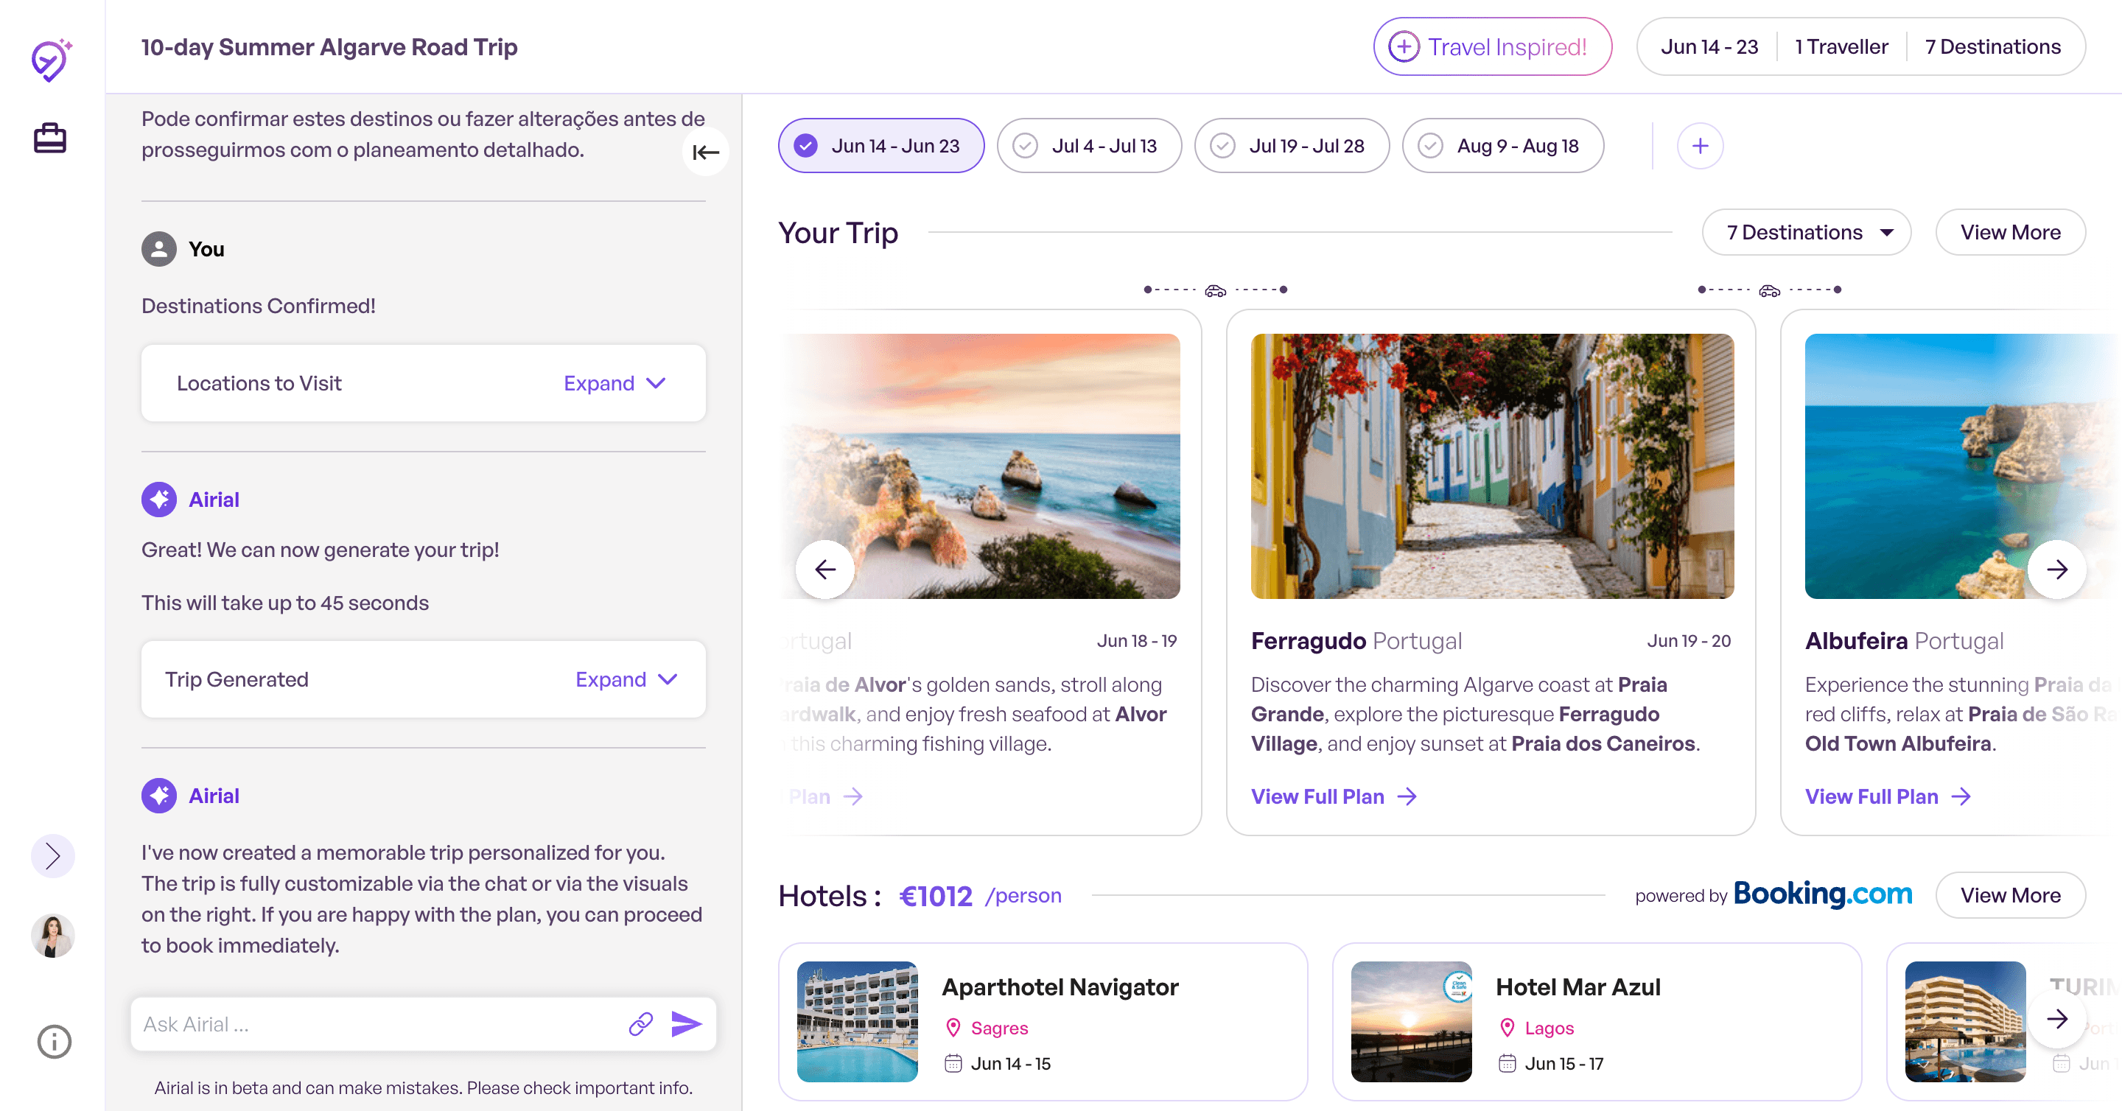Click the Aparthotel Navigator hotel name
The width and height of the screenshot is (2122, 1111).
[1060, 986]
